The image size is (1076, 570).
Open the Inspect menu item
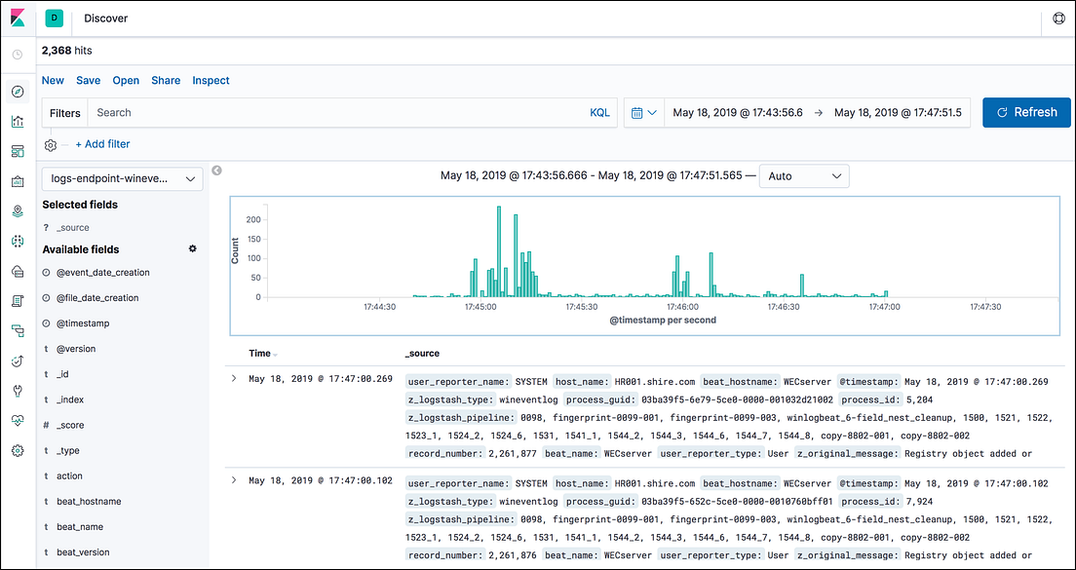click(211, 80)
